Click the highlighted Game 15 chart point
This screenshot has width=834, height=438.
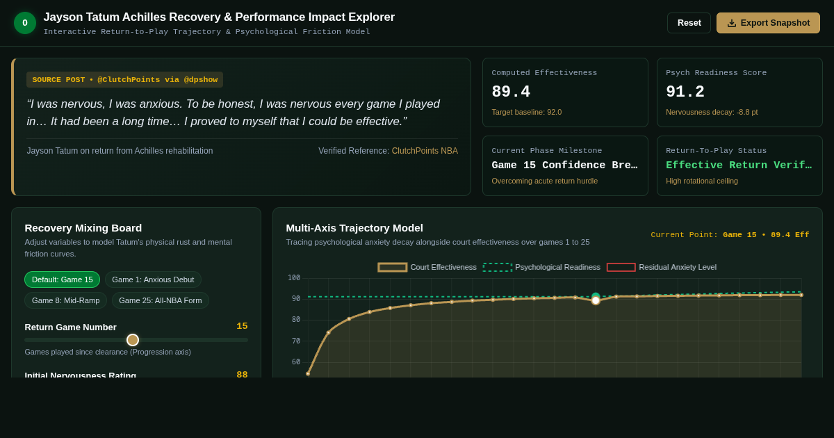coord(596,300)
